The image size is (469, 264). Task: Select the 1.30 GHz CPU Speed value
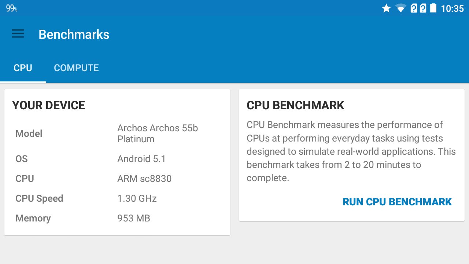(x=137, y=198)
